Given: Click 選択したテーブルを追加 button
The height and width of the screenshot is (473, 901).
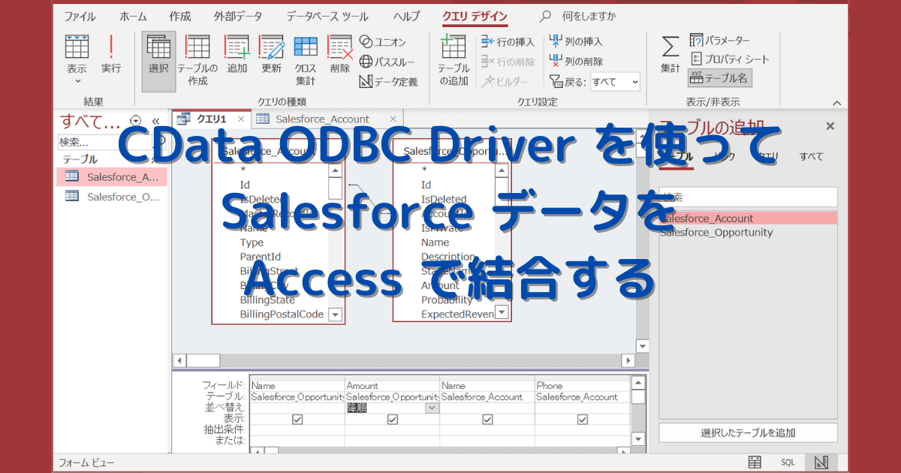Looking at the screenshot, I should point(748,432).
